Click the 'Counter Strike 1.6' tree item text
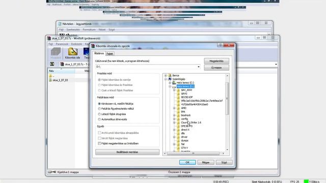The image size is (326, 183). point(191,123)
